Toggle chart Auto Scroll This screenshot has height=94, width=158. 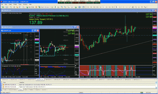click(69, 7)
